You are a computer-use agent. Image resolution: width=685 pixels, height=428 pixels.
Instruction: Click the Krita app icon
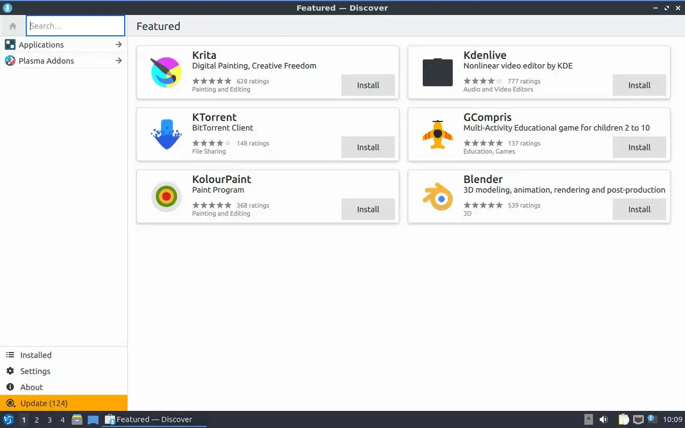(x=166, y=72)
